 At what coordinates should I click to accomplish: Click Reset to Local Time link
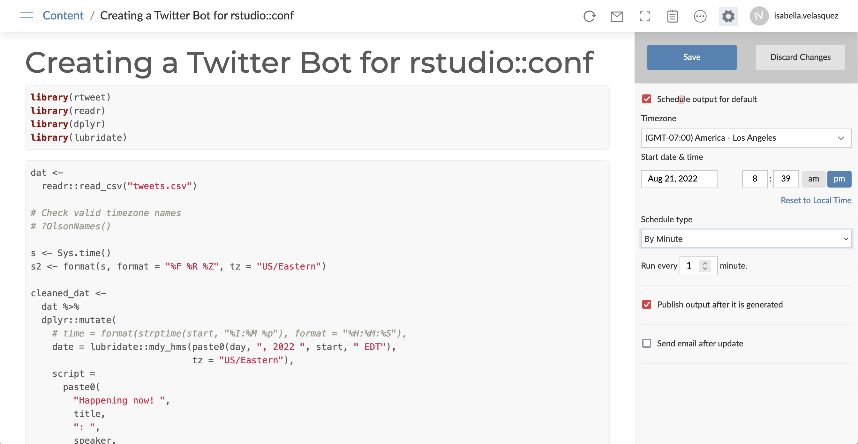[x=816, y=201]
